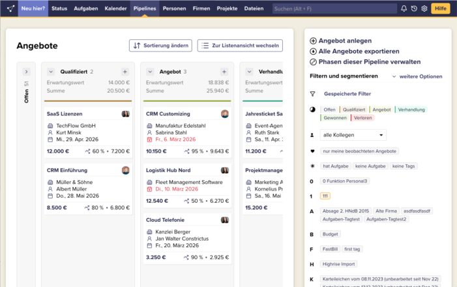Open the Kalender tab

115,8
